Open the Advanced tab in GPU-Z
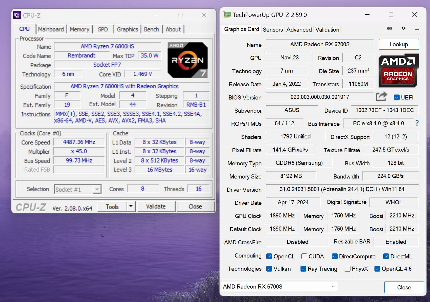The image size is (430, 302). (x=299, y=30)
